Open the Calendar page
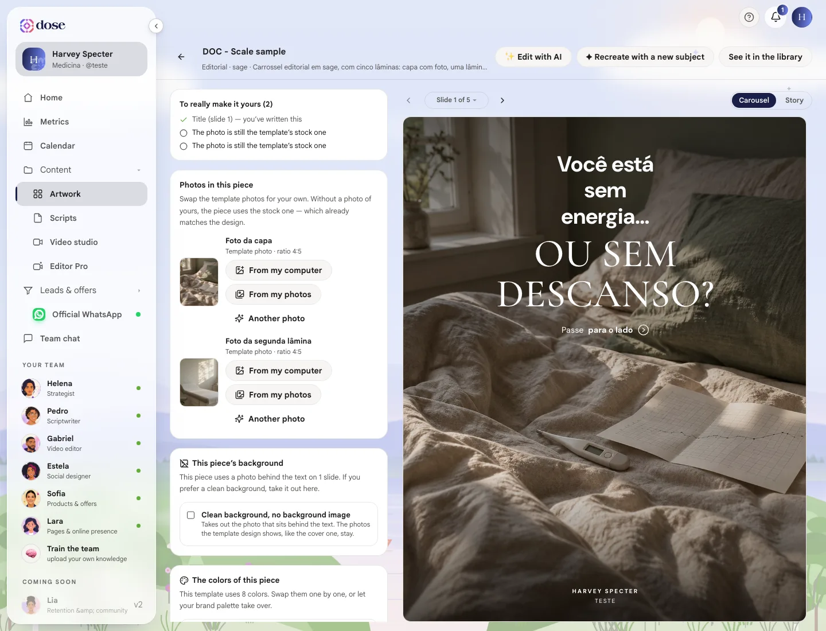 tap(81, 146)
